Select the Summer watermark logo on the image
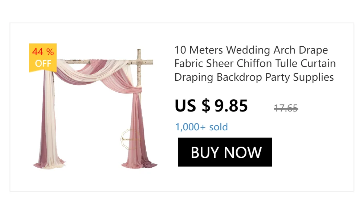 point(130,139)
